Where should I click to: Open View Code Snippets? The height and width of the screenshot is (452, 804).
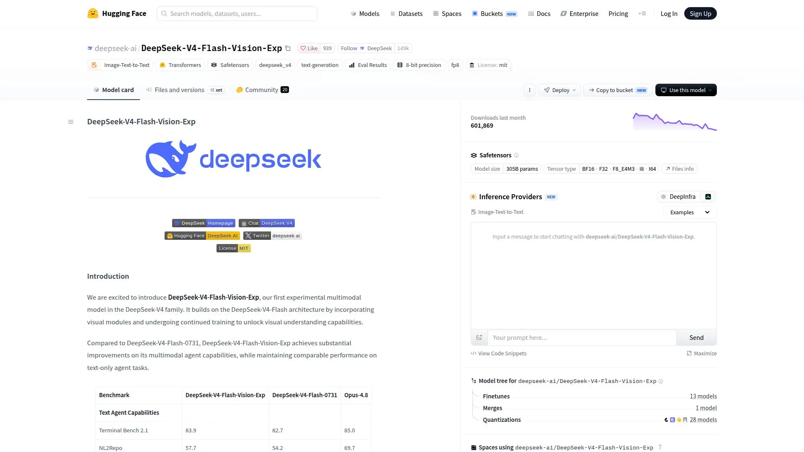pyautogui.click(x=499, y=353)
